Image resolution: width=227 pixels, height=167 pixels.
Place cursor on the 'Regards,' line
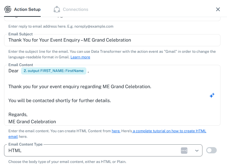18,115
